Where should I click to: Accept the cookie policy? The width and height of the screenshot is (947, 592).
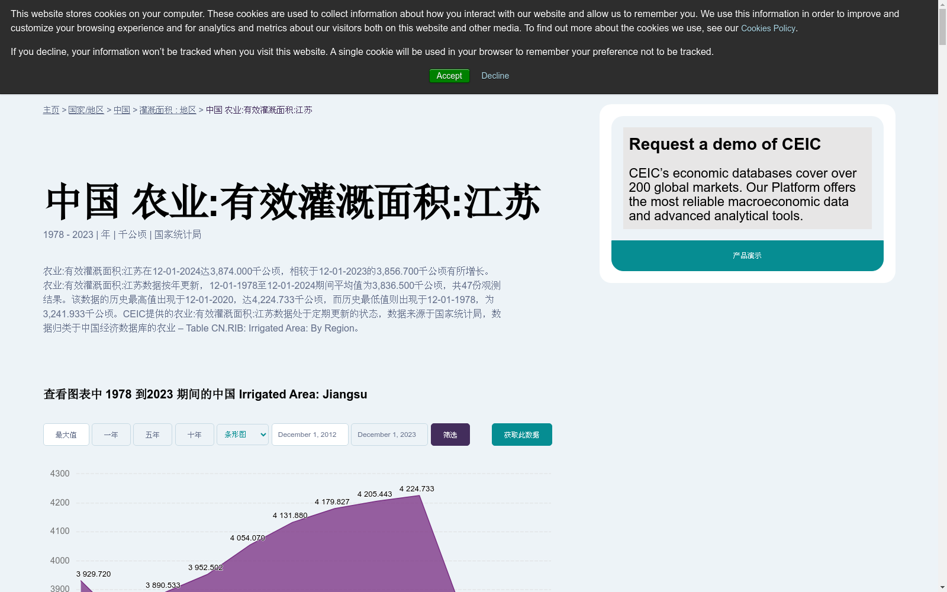(449, 76)
